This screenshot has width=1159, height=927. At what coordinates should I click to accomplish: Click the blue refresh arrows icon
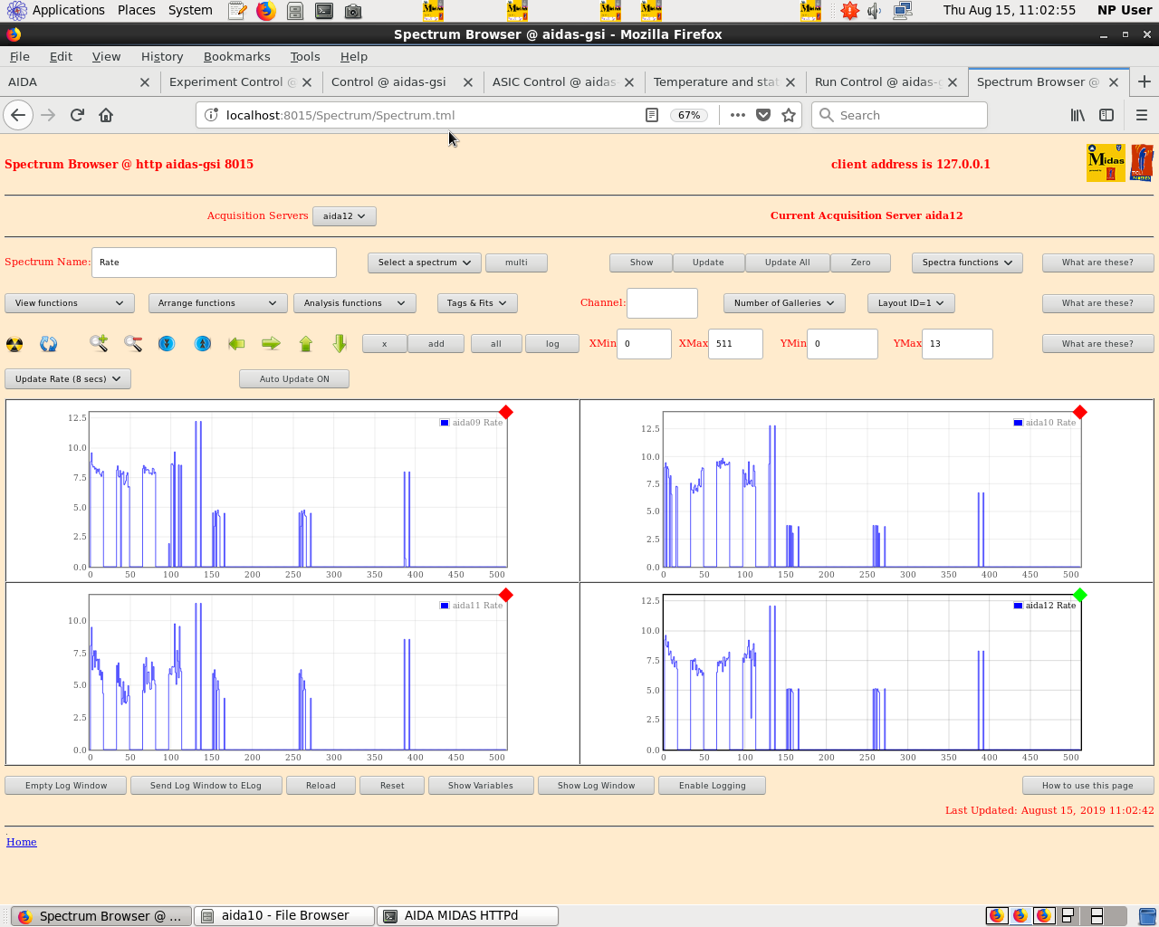pyautogui.click(x=49, y=344)
